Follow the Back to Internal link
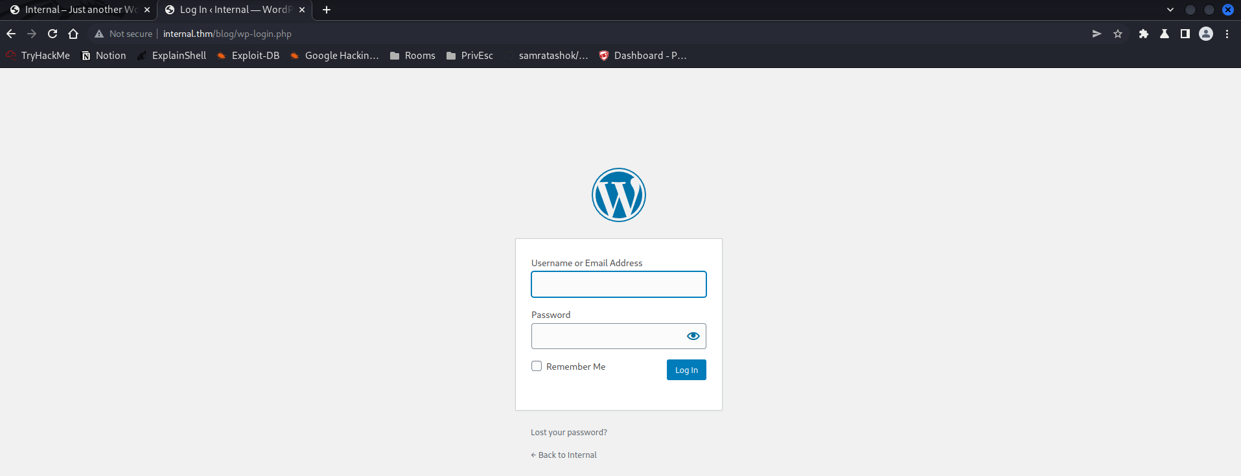Viewport: 1241px width, 476px height. click(x=564, y=455)
